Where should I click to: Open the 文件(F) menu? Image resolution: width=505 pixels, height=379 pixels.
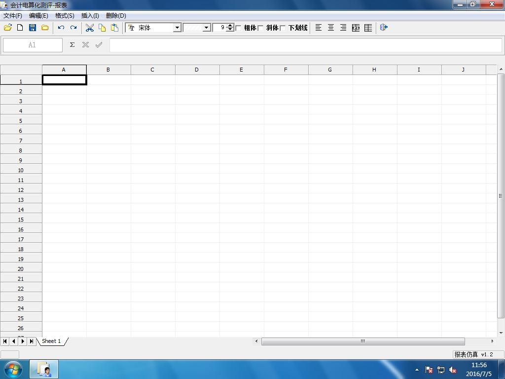click(x=13, y=15)
